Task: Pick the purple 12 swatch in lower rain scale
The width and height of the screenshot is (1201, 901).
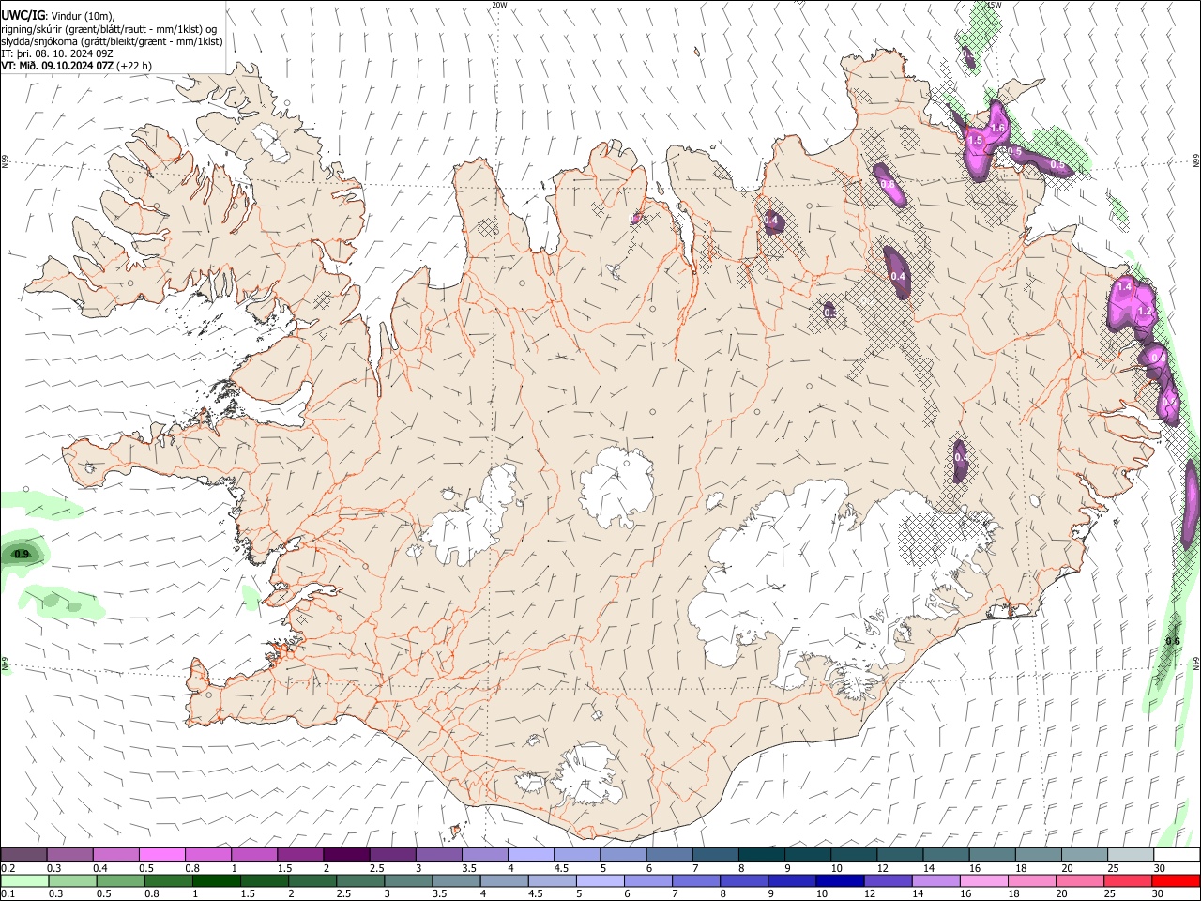Action: (x=887, y=880)
